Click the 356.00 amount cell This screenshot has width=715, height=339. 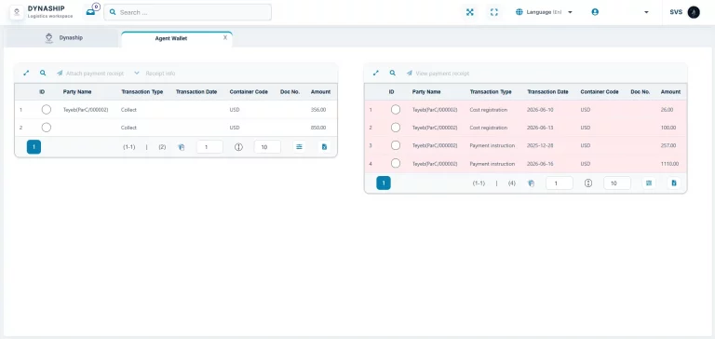click(318, 110)
